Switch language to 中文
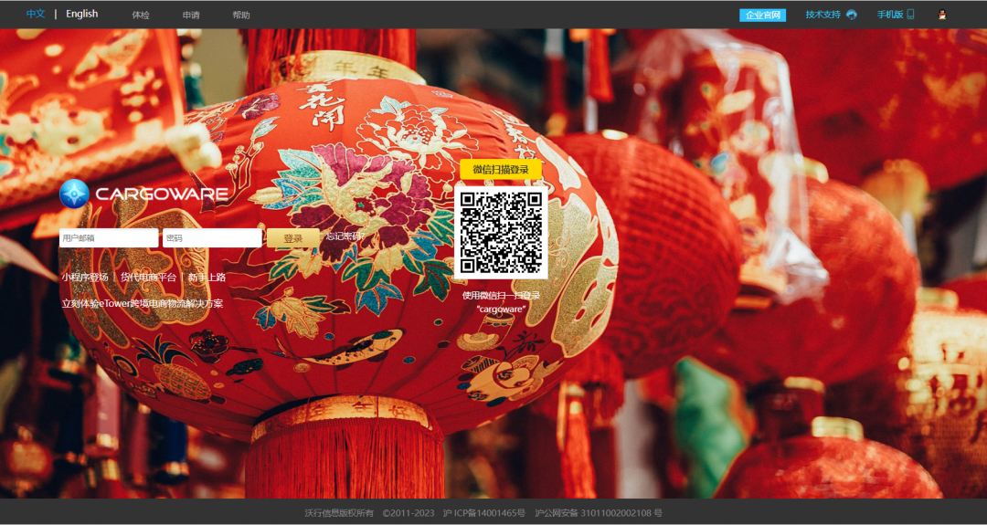 click(x=36, y=15)
